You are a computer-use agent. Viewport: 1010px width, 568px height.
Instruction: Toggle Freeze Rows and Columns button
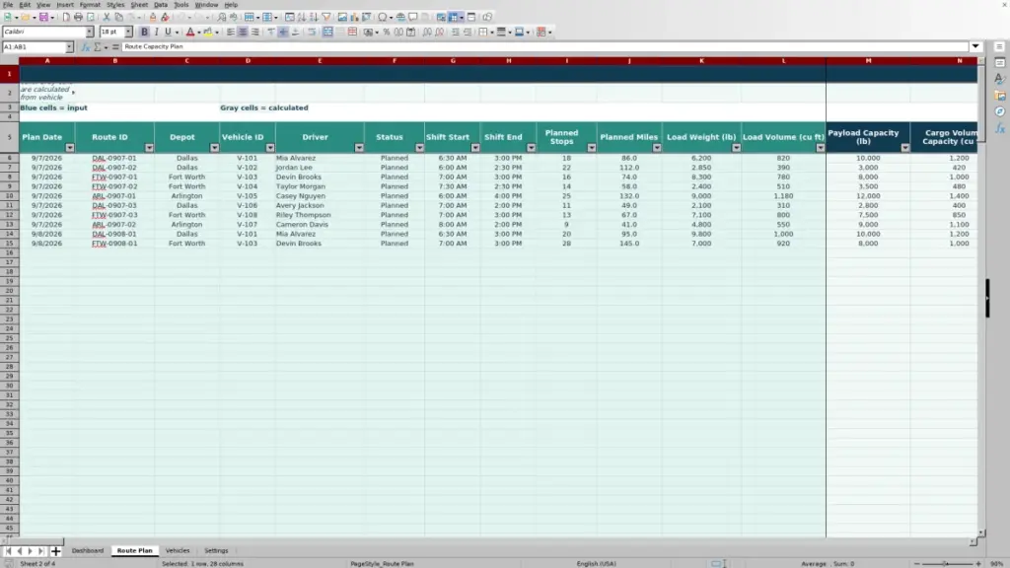tap(454, 17)
